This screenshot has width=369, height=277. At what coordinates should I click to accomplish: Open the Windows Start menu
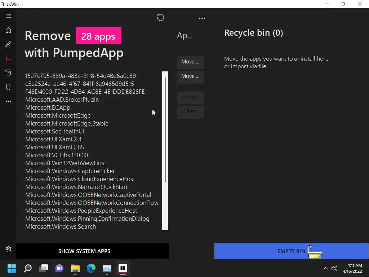[12, 268]
